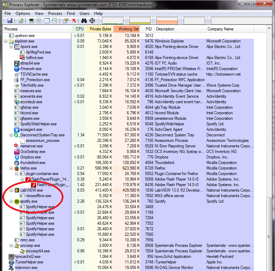Click the CPU usage mini graph
This screenshot has height=271, width=275.
click(x=113, y=21)
